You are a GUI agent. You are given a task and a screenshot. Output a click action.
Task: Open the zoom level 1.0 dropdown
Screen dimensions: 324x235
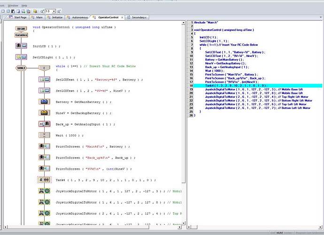[54, 11]
